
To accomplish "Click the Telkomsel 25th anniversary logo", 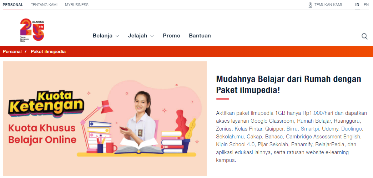I will point(32,30).
